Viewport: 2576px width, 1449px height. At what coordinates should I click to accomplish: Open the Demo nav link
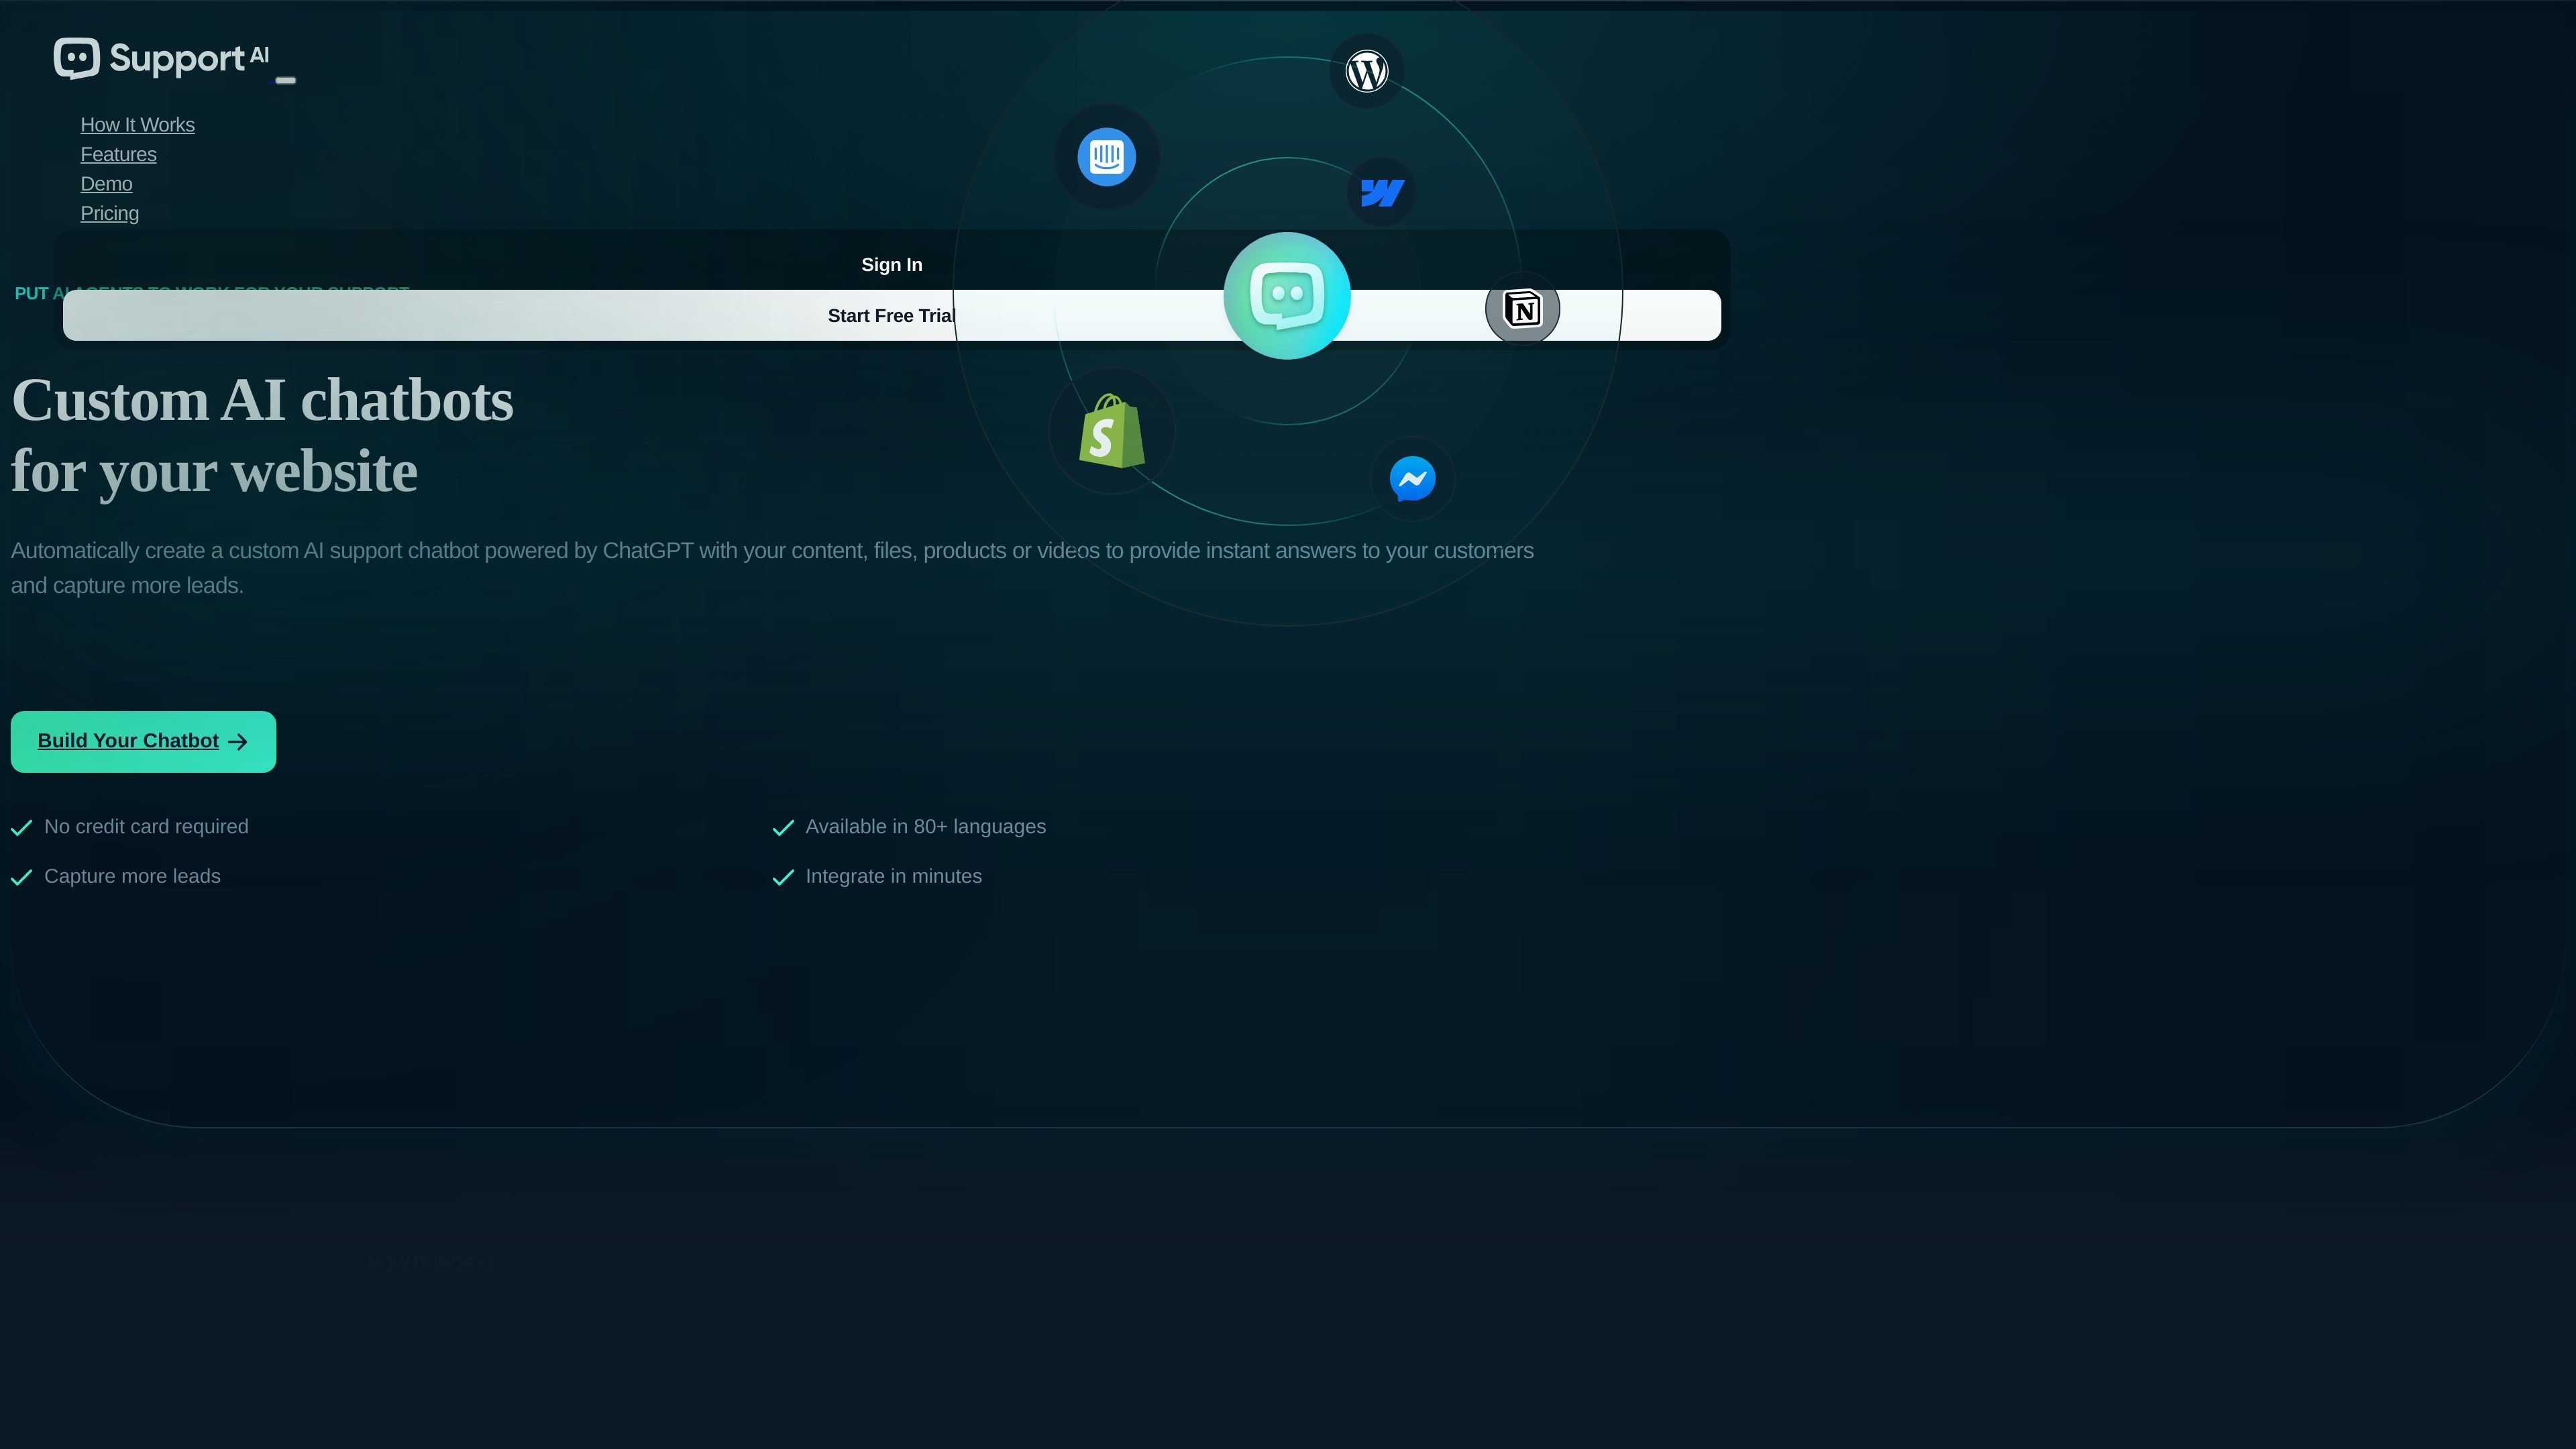click(x=107, y=184)
